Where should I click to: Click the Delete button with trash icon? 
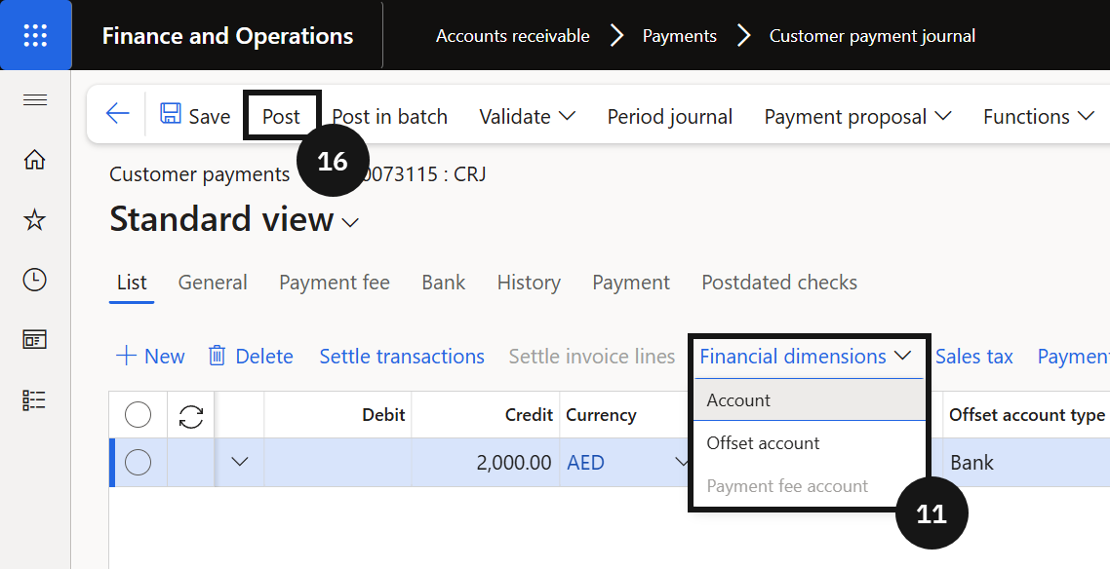click(x=251, y=357)
